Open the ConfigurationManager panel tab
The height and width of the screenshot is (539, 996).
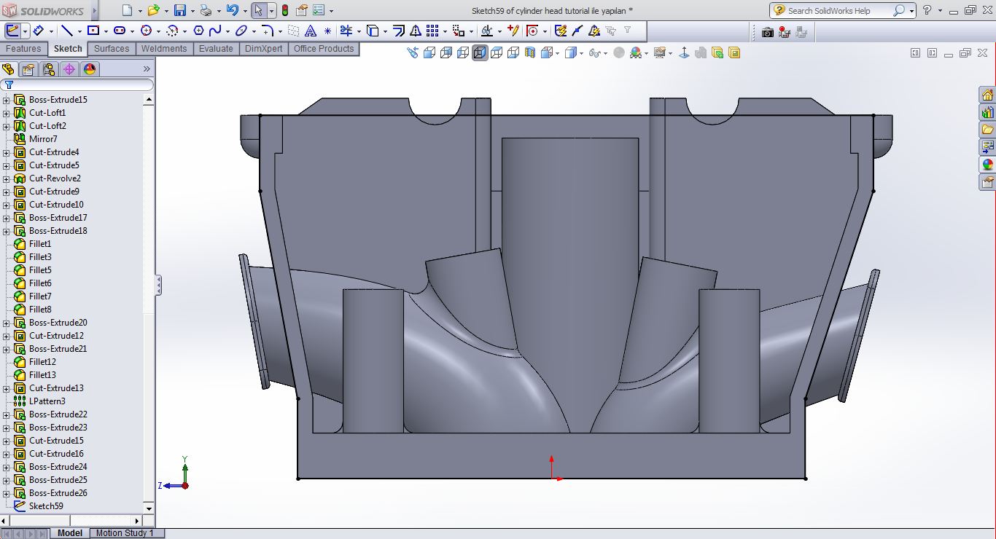point(49,69)
